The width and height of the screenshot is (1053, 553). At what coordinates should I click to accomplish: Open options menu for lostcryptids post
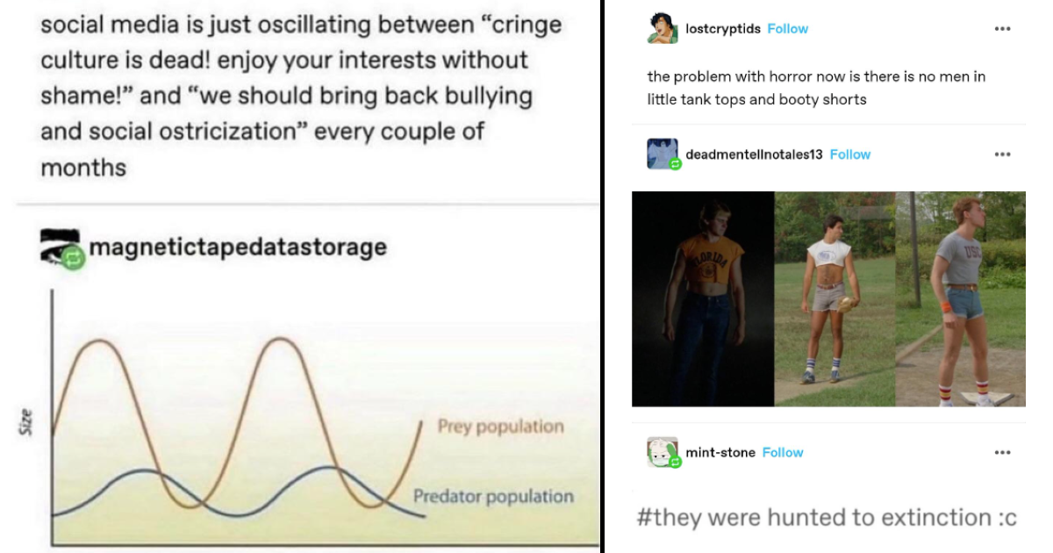[x=1002, y=29]
